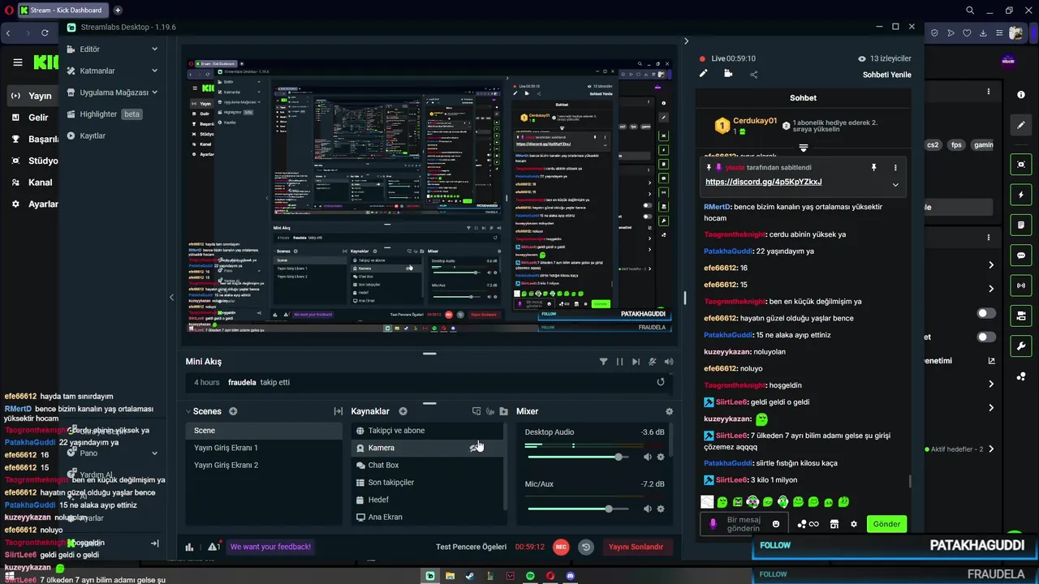The width and height of the screenshot is (1039, 584).
Task: Start recording with the REC button
Action: 560,547
